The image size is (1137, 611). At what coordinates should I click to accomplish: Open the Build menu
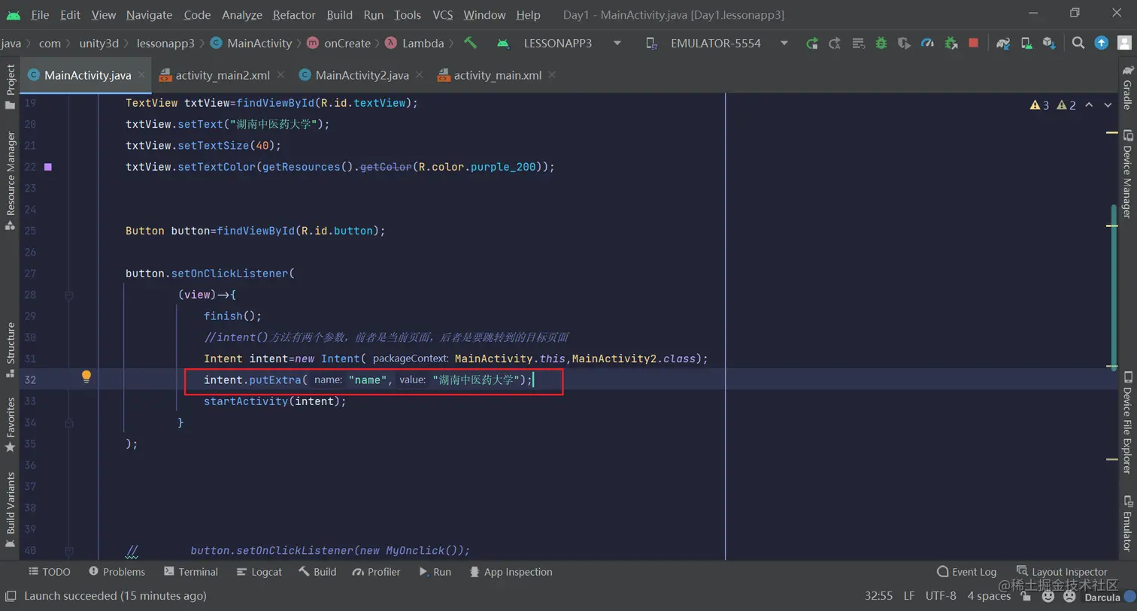pyautogui.click(x=339, y=14)
